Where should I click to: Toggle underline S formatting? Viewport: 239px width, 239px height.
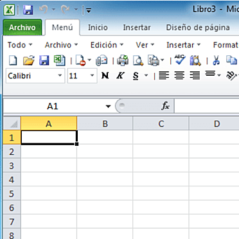pos(136,76)
